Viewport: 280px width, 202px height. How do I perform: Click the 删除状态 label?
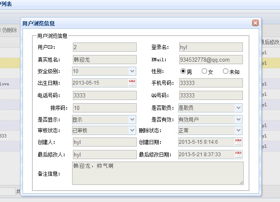pos(150,131)
